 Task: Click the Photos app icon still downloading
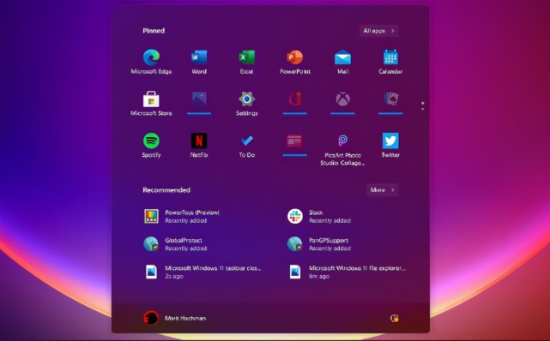click(199, 99)
